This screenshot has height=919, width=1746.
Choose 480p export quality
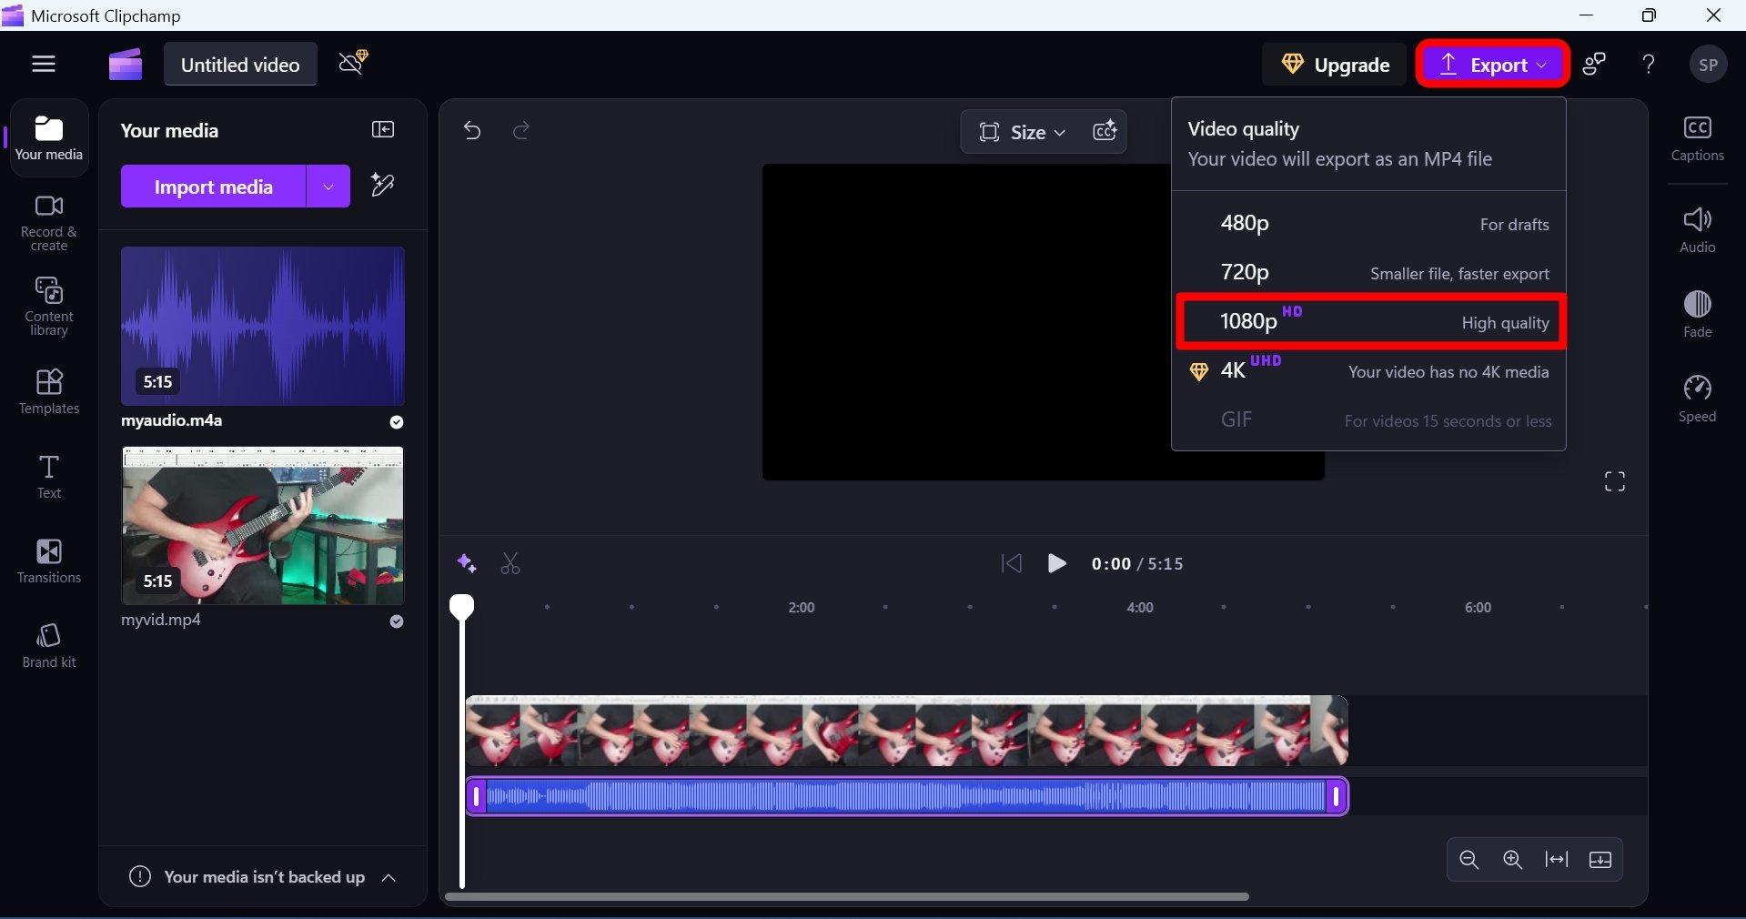pos(1368,223)
